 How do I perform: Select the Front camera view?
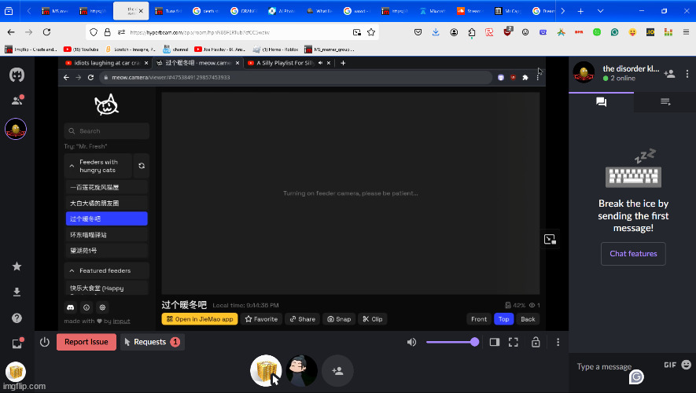[479, 319]
